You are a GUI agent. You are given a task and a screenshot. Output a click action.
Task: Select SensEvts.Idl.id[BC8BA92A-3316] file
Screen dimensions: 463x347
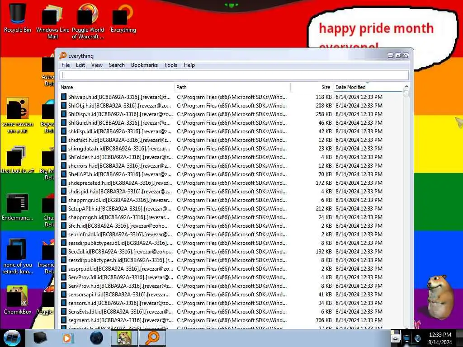(120, 311)
